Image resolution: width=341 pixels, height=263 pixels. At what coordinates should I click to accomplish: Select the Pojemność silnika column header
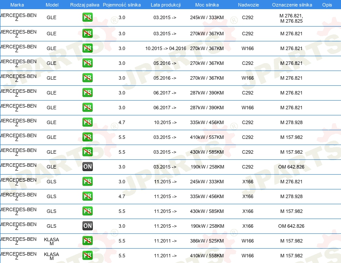point(122,4)
